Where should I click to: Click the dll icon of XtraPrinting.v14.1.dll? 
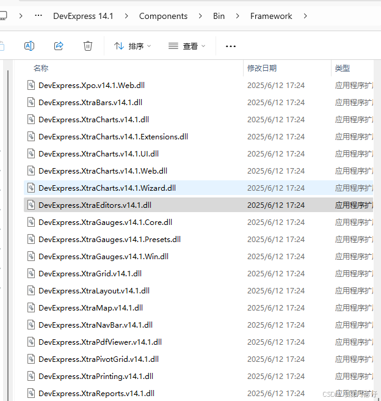point(31,377)
